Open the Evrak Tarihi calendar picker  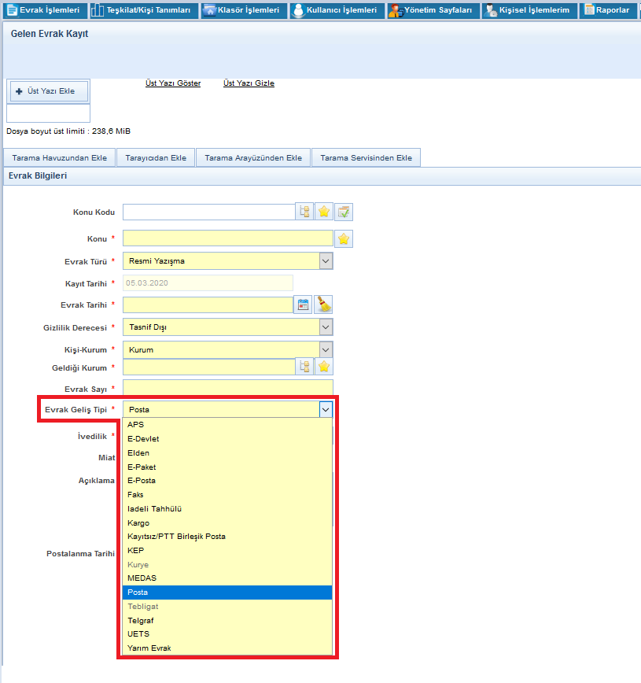(x=304, y=305)
